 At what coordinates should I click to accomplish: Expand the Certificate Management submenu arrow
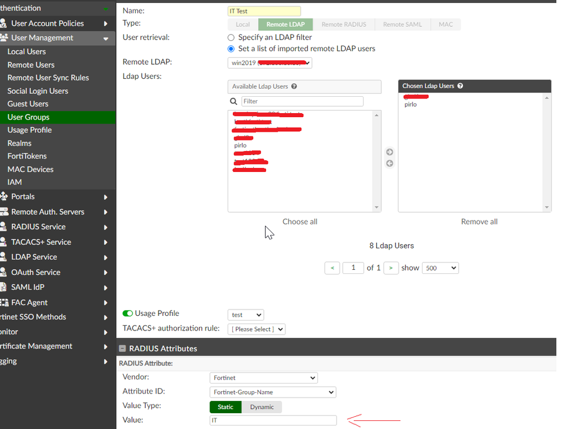click(106, 347)
